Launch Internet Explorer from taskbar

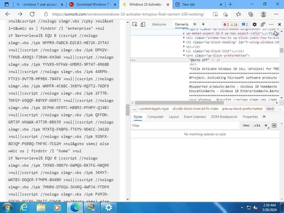[x=24, y=207]
